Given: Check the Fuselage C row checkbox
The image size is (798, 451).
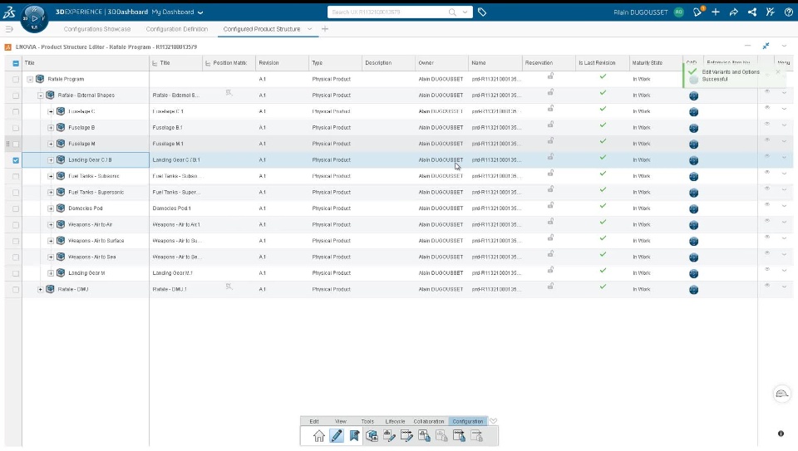Looking at the screenshot, I should tap(16, 111).
